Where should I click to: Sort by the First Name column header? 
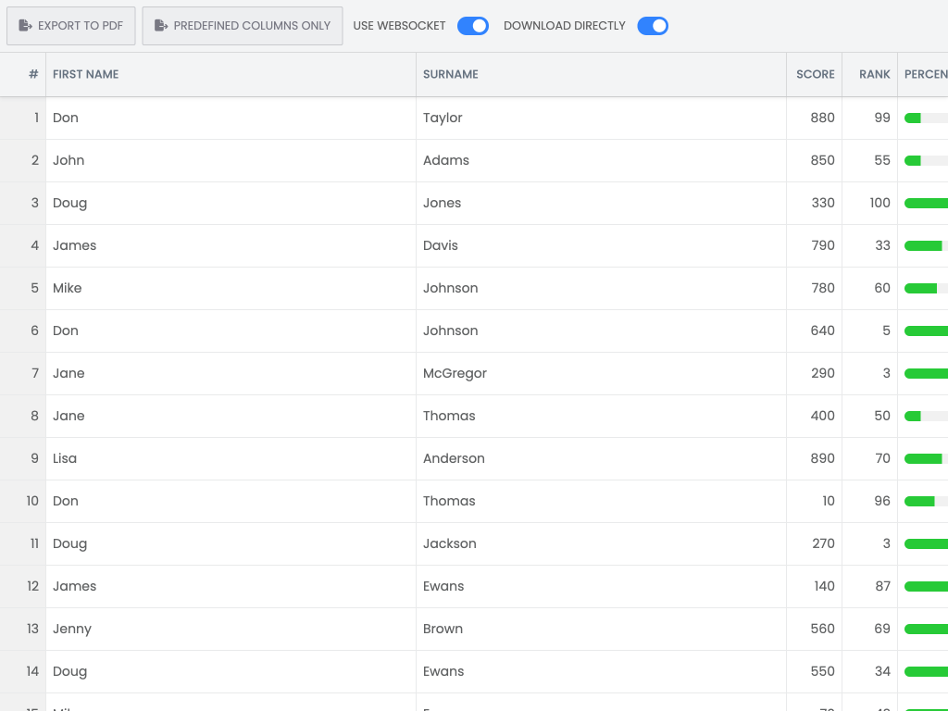pyautogui.click(x=231, y=74)
